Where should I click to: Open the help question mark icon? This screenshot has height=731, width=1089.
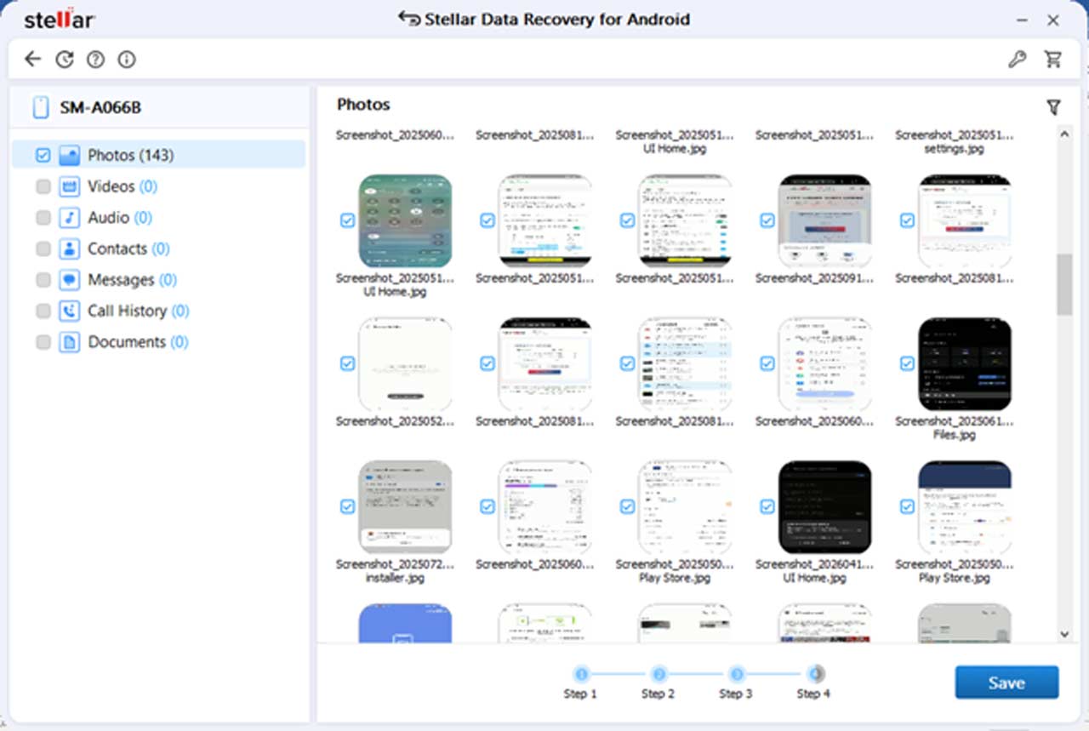click(95, 59)
